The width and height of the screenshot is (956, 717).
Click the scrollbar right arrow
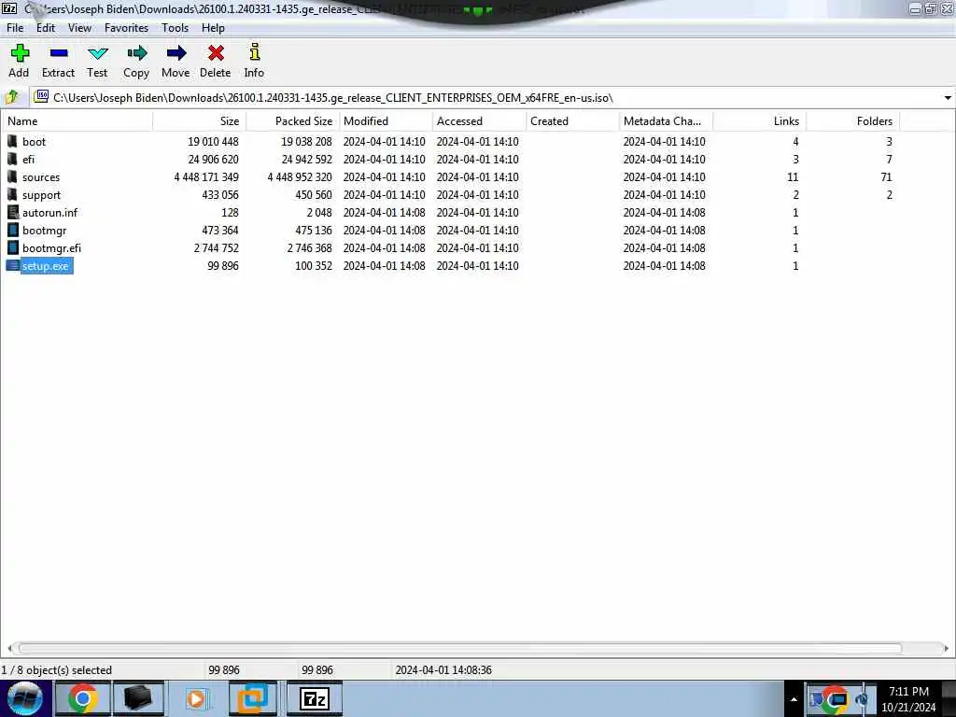click(947, 648)
